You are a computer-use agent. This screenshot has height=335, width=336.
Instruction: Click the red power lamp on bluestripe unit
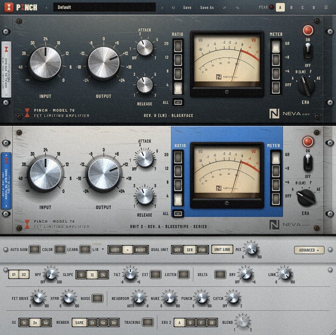click(x=308, y=142)
